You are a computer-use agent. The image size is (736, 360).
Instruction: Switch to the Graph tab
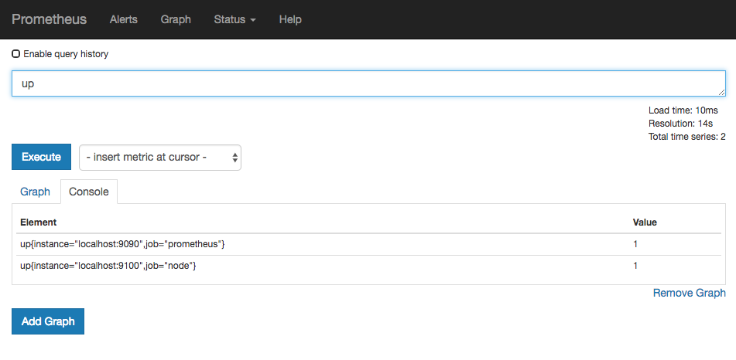[x=35, y=192]
